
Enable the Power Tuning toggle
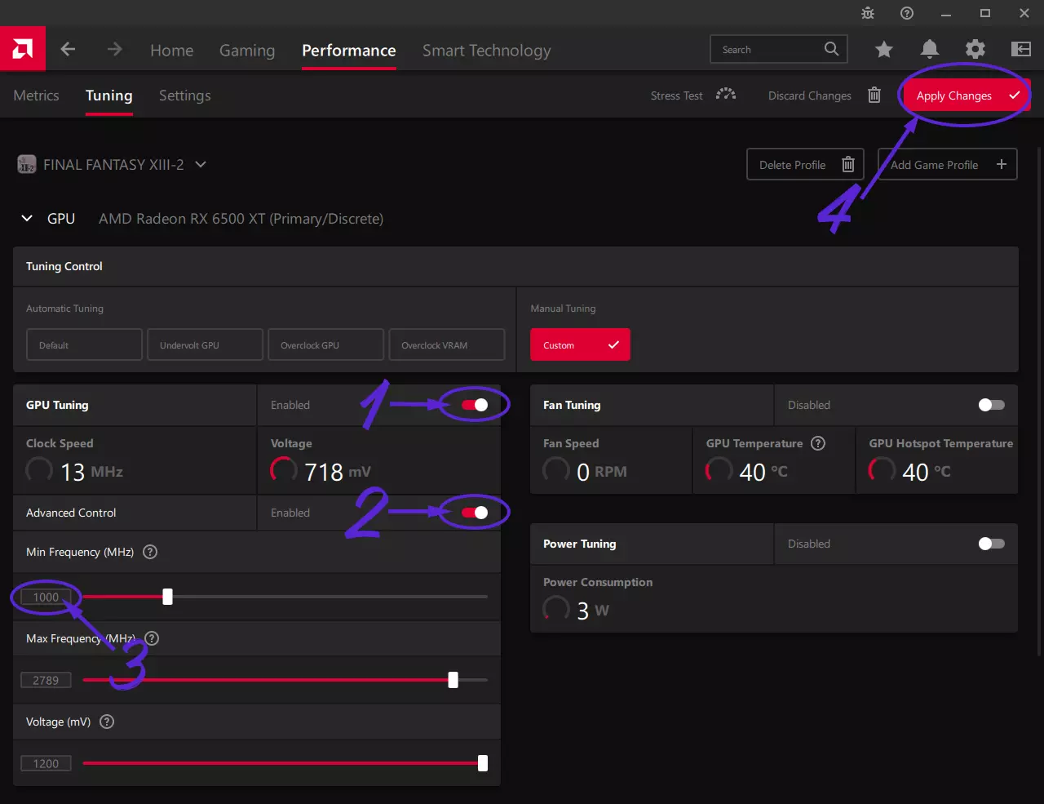[992, 544]
